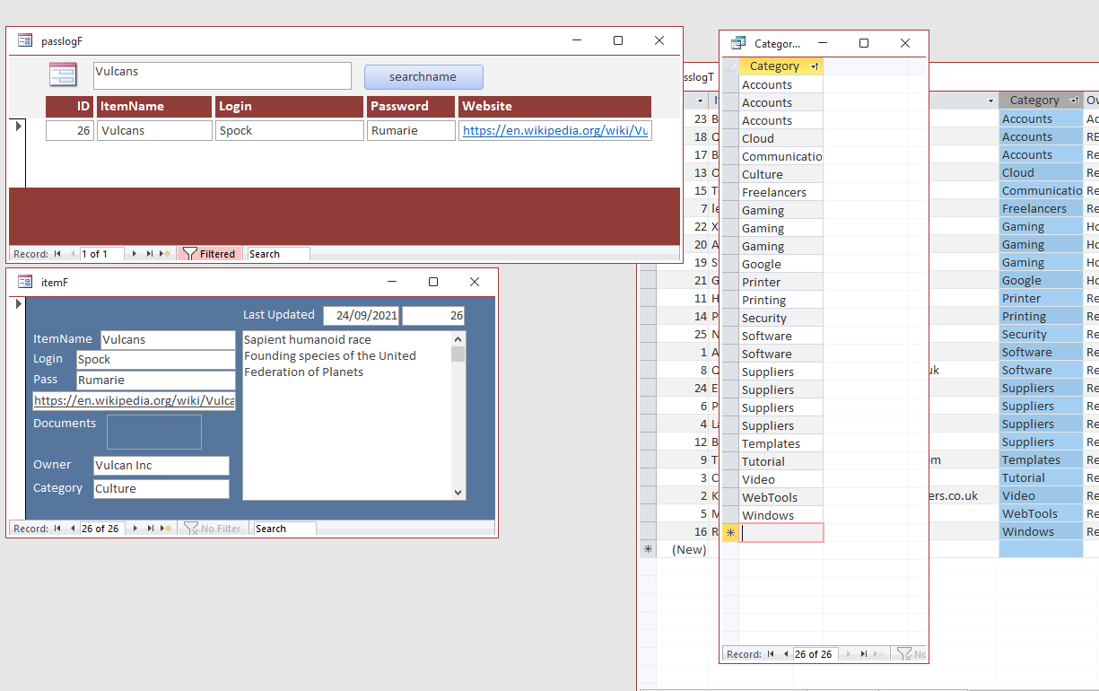
Task: Click the search text box containing Vulcans
Action: (222, 75)
